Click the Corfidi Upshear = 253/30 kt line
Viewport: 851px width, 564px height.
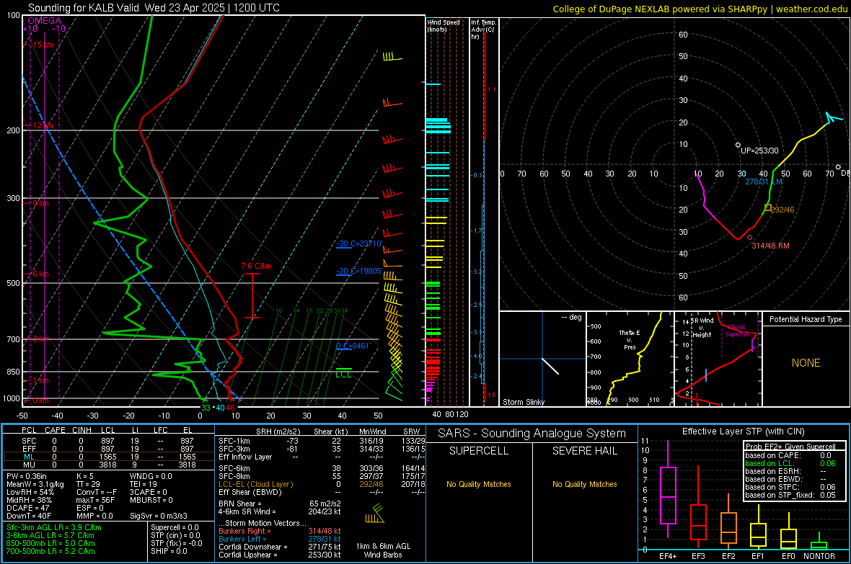pyautogui.click(x=280, y=555)
